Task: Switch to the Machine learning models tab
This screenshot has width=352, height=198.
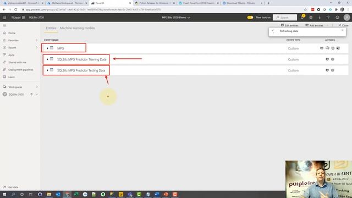Action: click(x=77, y=28)
